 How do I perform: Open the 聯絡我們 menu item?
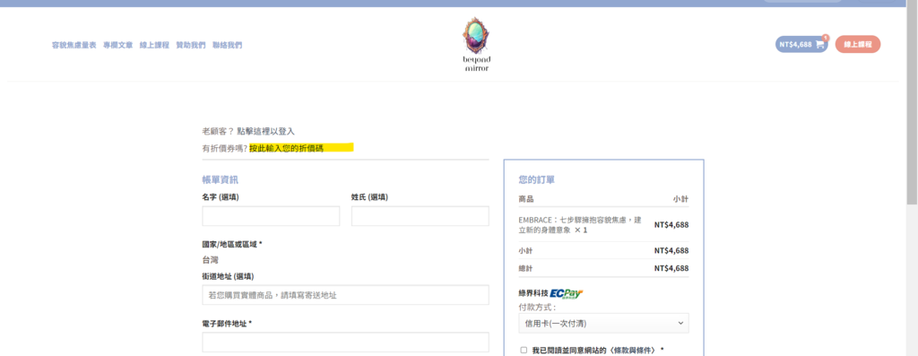coord(227,45)
